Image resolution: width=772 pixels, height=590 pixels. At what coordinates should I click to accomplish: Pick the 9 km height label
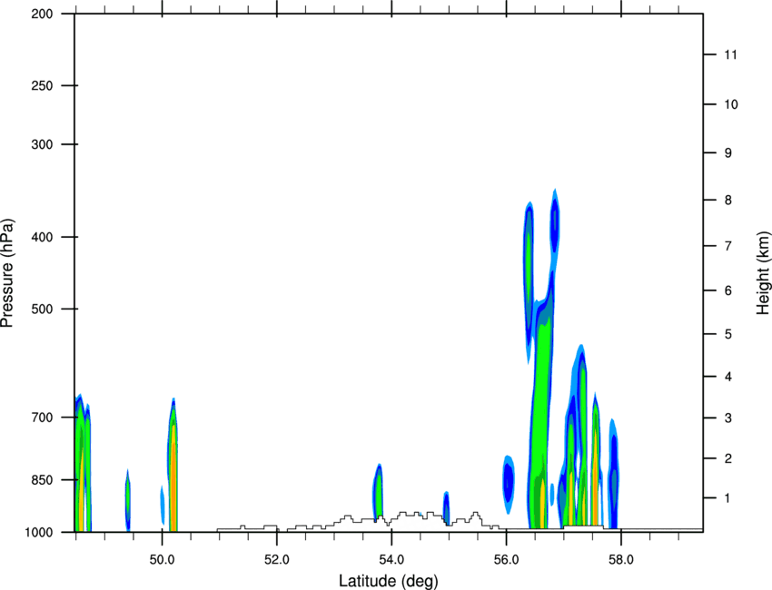point(728,153)
